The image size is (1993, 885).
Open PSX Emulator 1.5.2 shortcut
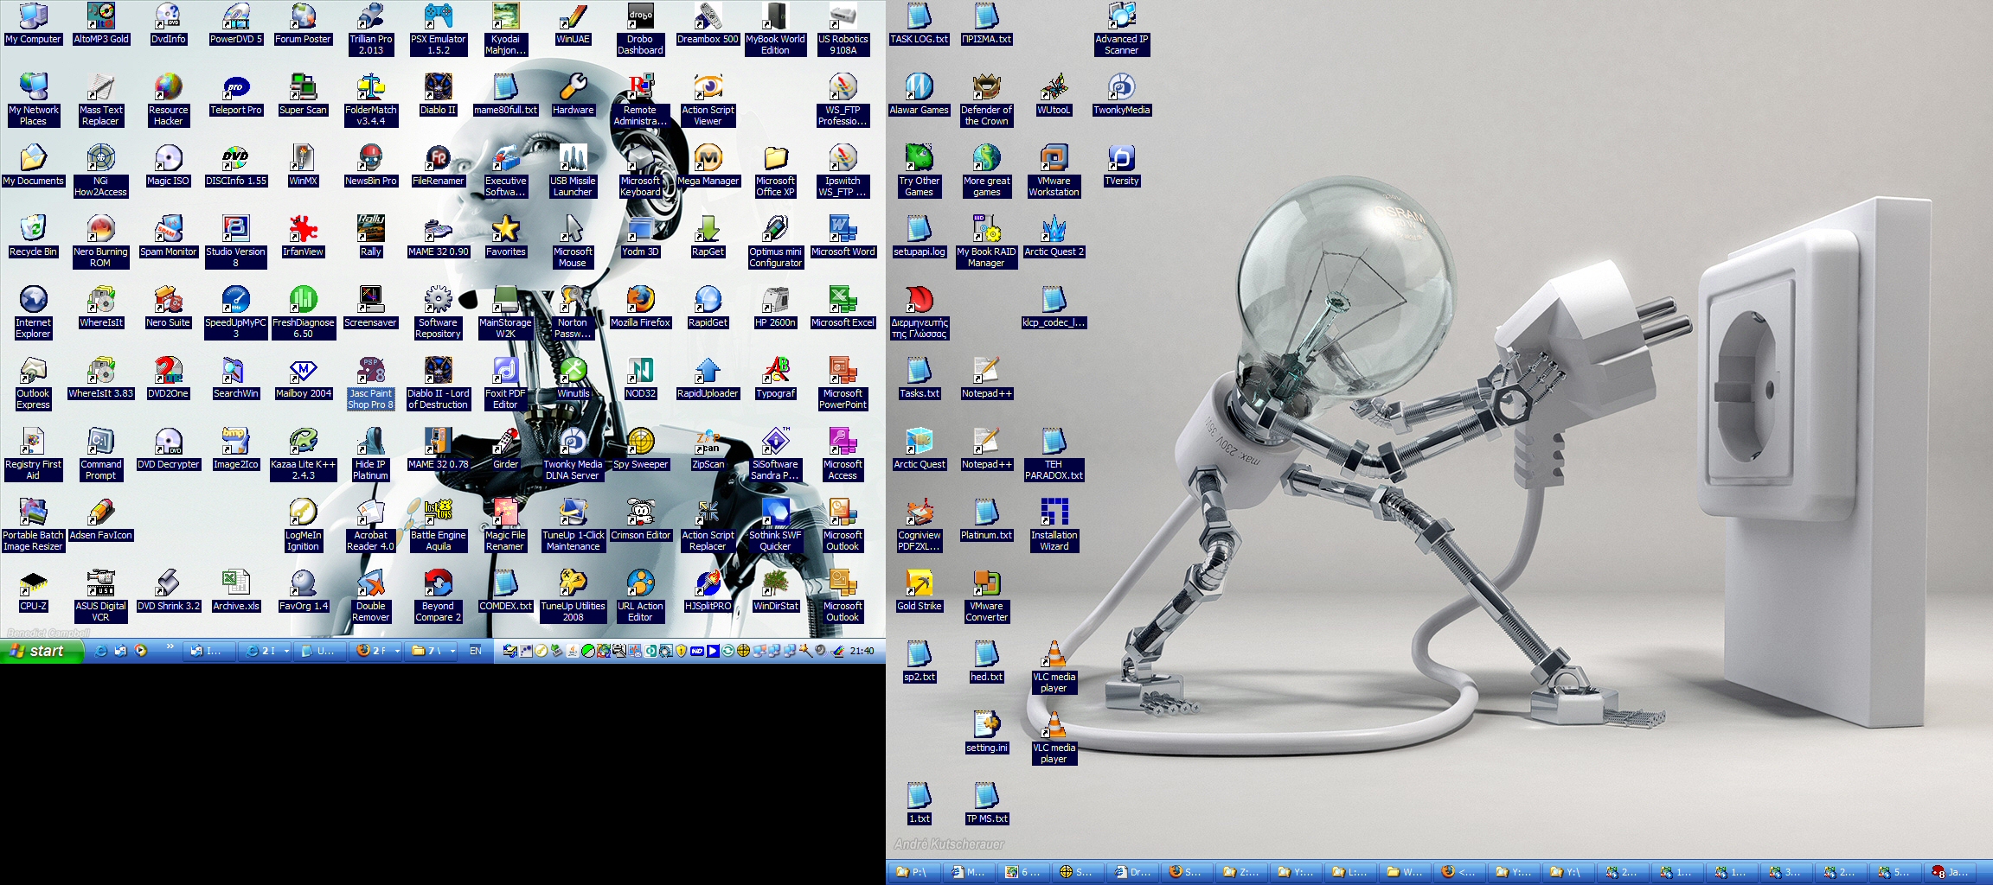pyautogui.click(x=438, y=29)
